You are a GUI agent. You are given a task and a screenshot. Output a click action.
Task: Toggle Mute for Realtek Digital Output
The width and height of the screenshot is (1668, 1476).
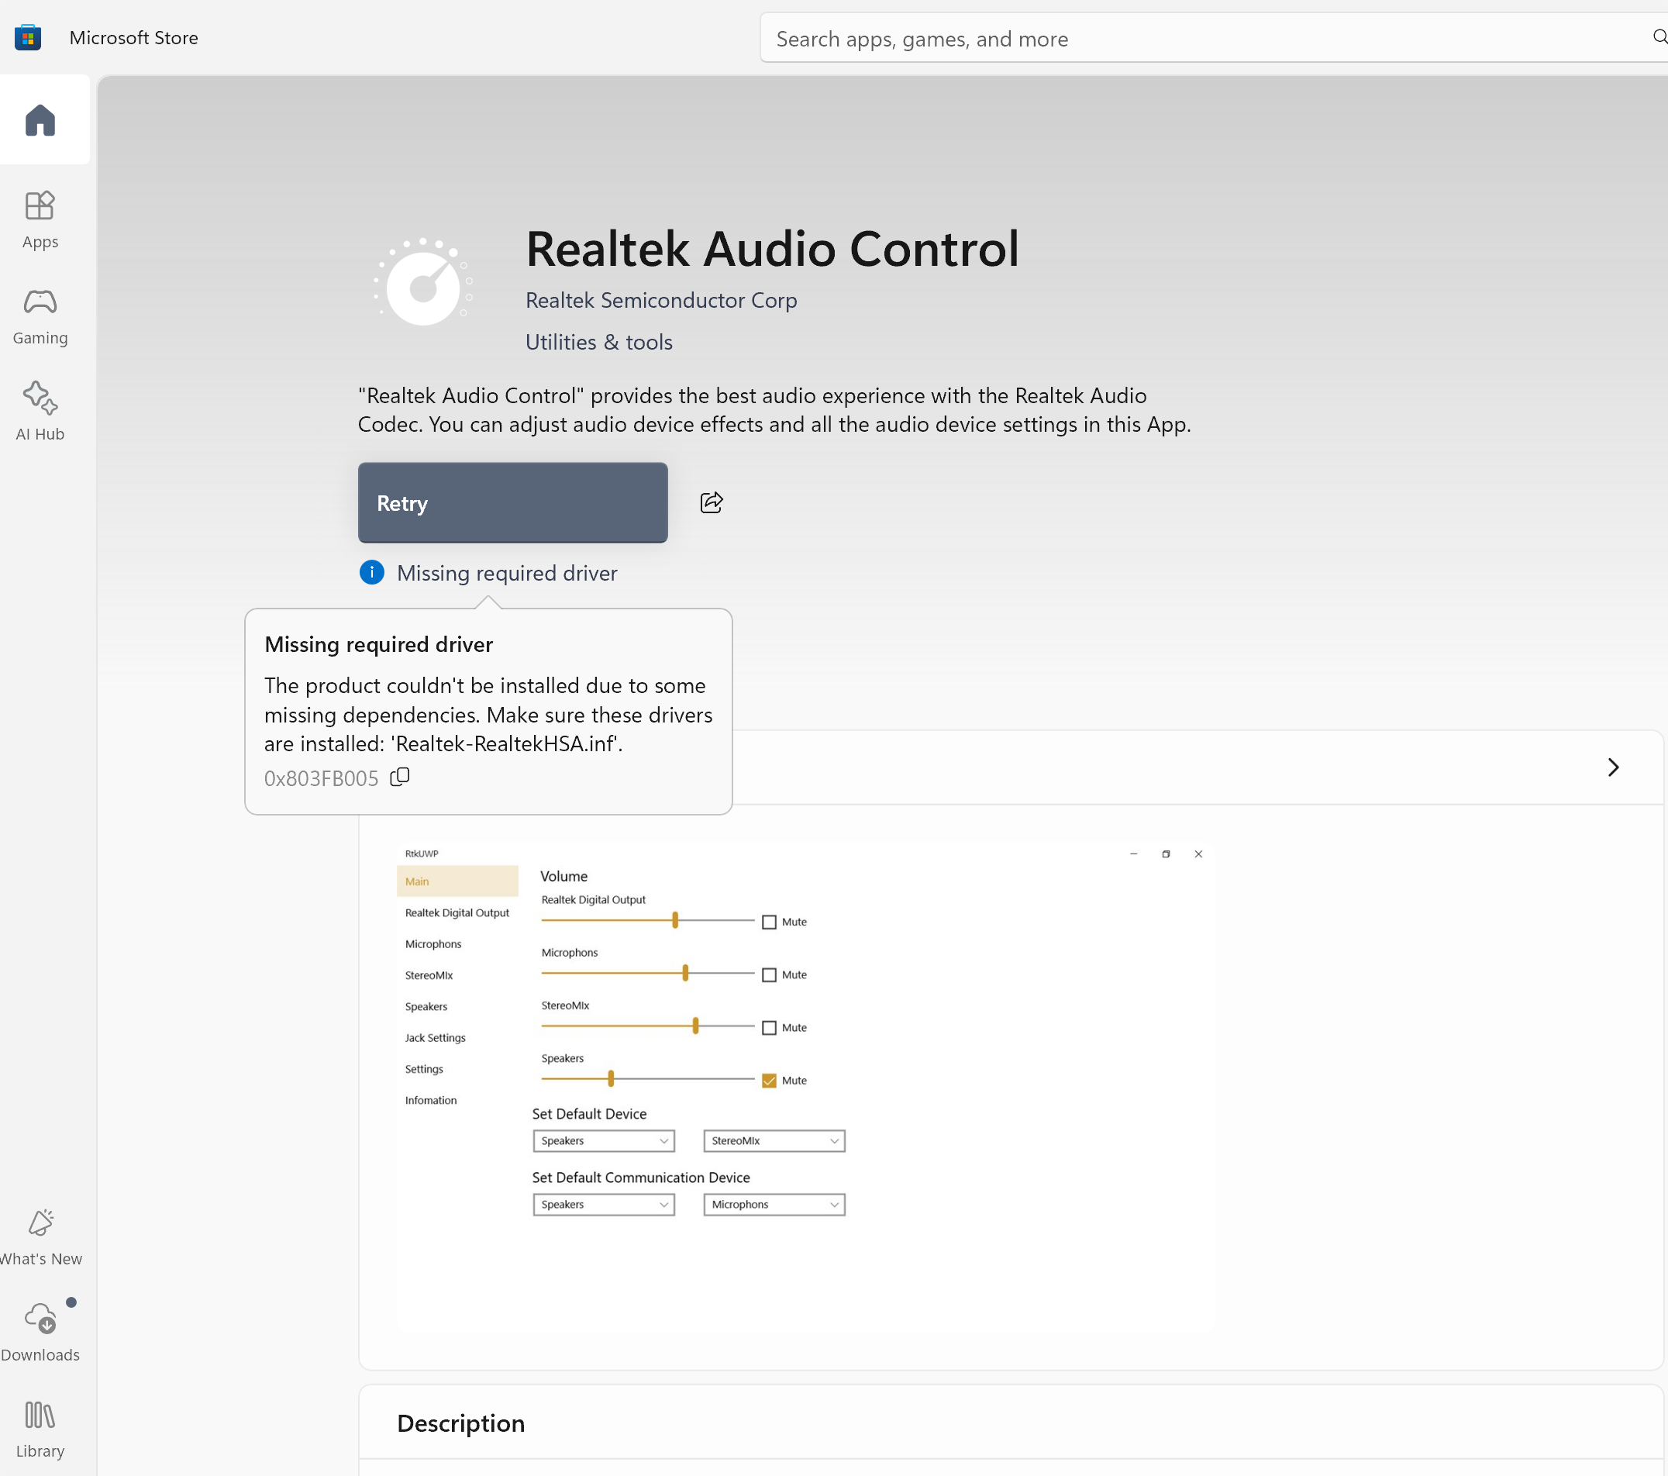[769, 922]
